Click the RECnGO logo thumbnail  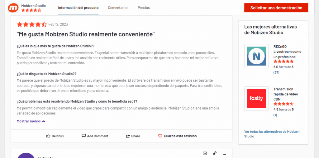point(256,56)
